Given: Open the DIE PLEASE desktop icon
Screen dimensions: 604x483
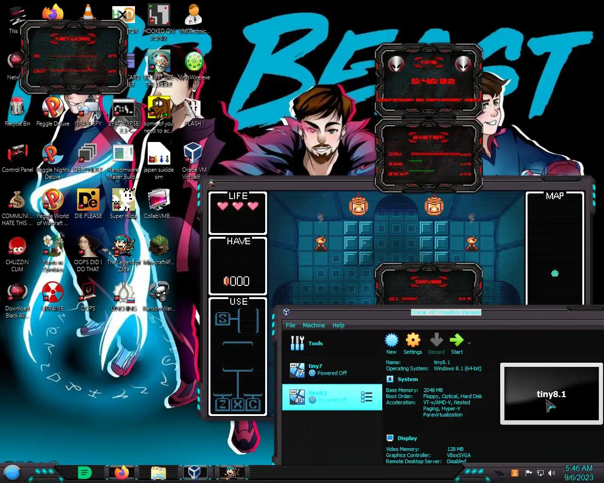Looking at the screenshot, I should point(88,204).
